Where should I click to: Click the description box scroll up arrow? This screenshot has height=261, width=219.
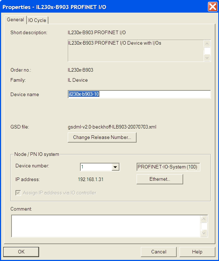[207, 44]
